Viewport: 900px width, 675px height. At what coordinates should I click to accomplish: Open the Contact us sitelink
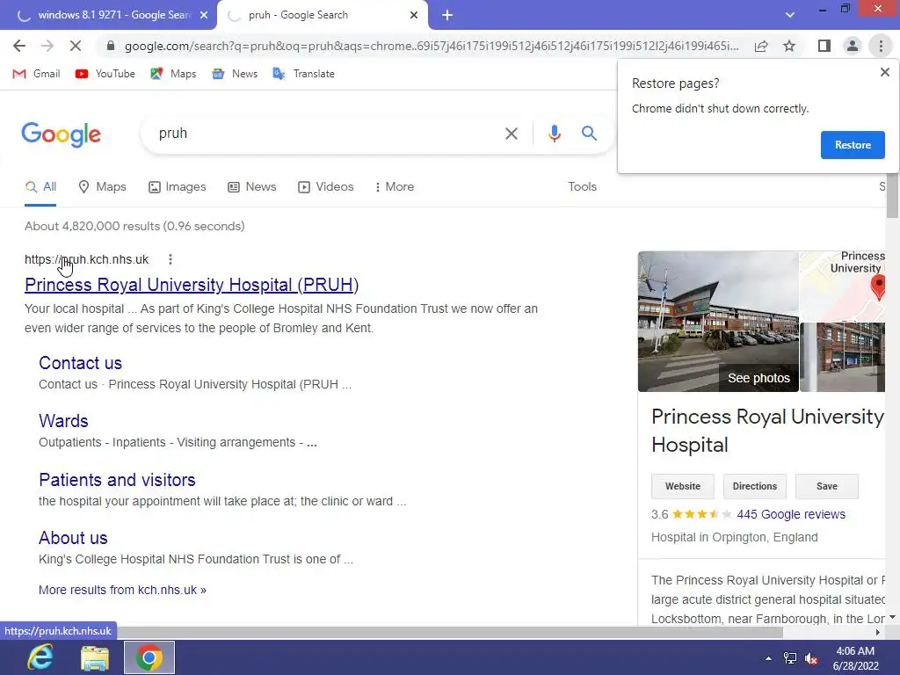[x=80, y=363]
